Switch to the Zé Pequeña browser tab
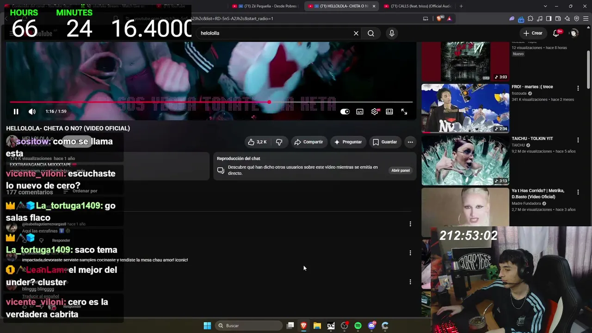The height and width of the screenshot is (333, 592). tap(265, 6)
